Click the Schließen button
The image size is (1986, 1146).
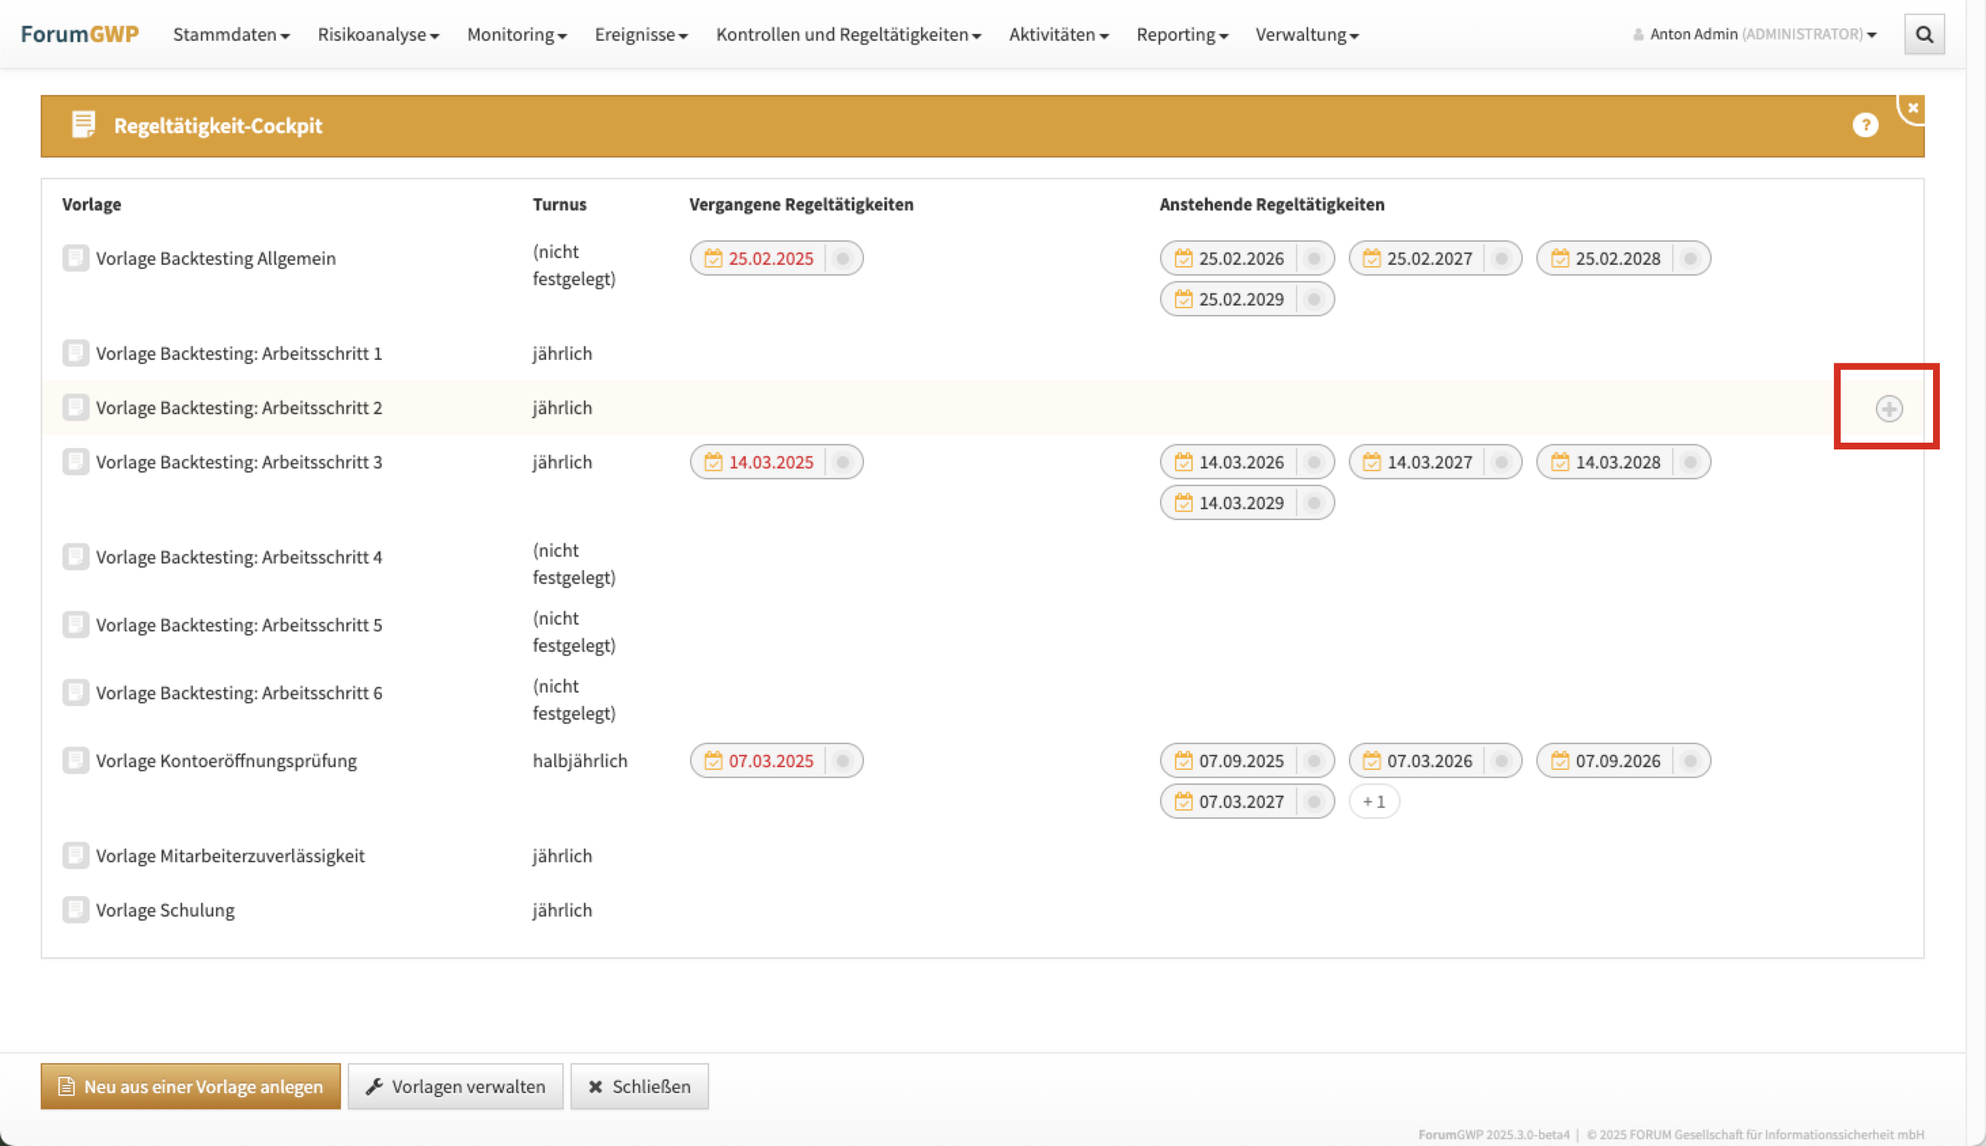coord(638,1086)
